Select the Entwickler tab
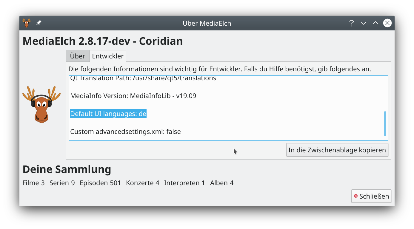 (x=108, y=56)
